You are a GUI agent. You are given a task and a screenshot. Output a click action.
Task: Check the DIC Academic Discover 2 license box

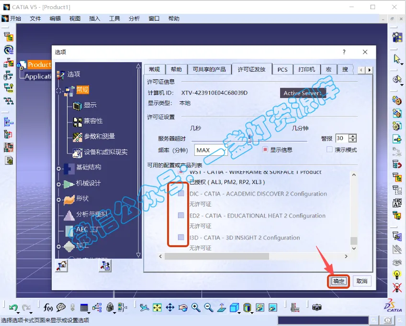pyautogui.click(x=181, y=194)
